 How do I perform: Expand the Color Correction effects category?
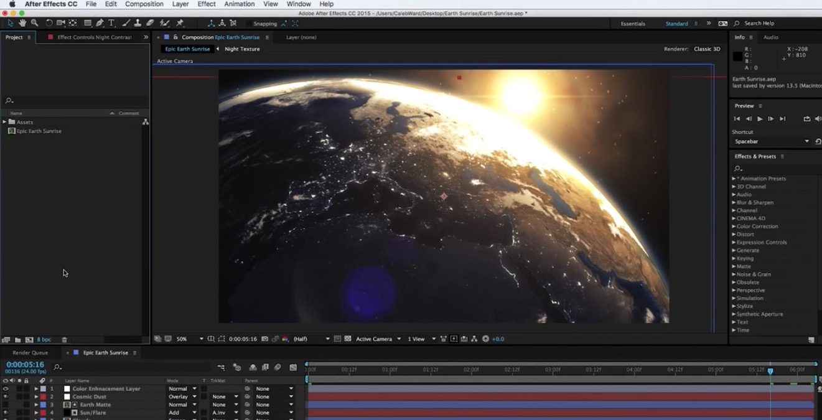click(734, 226)
